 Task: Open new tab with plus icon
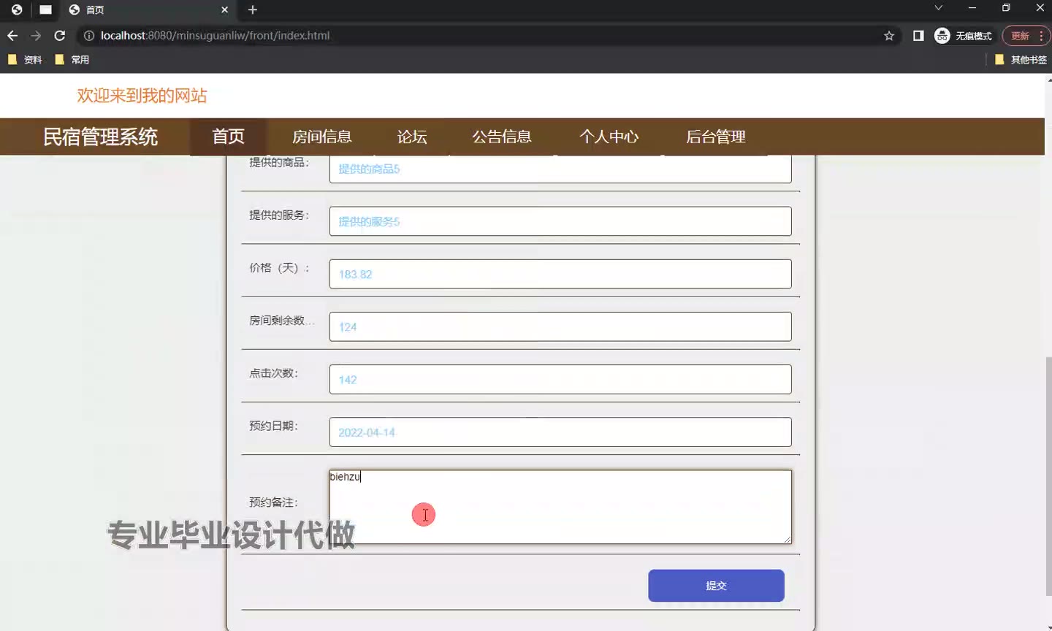click(x=253, y=9)
